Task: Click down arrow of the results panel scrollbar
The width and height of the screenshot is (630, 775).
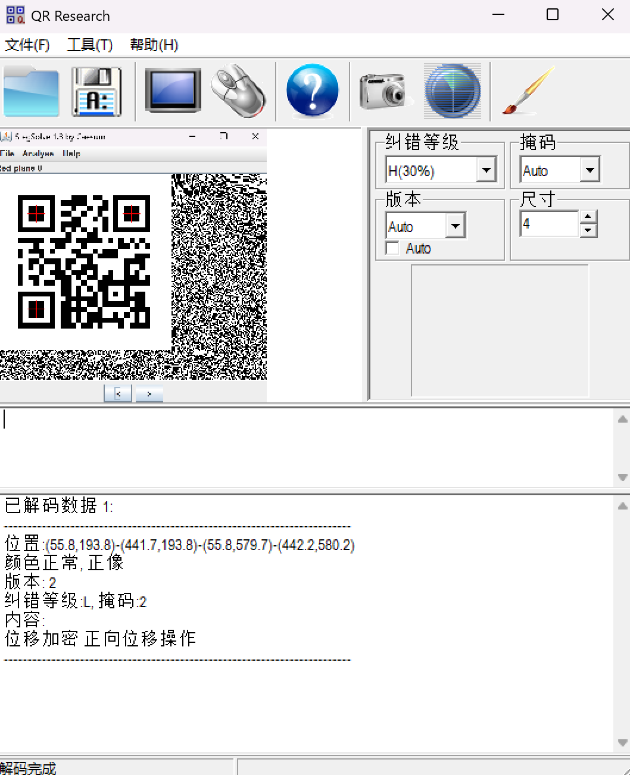Action: [622, 743]
